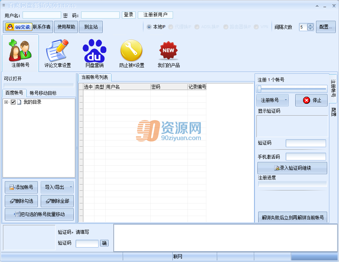The image size is (339, 262).
Task: Open the window menu icon in the title bar
Action: pos(3,5)
